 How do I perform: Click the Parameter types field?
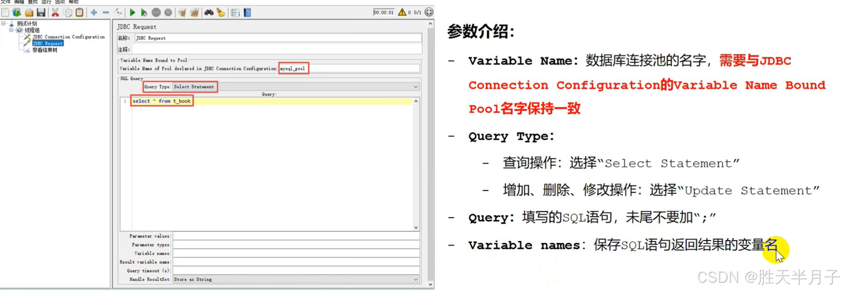296,245
